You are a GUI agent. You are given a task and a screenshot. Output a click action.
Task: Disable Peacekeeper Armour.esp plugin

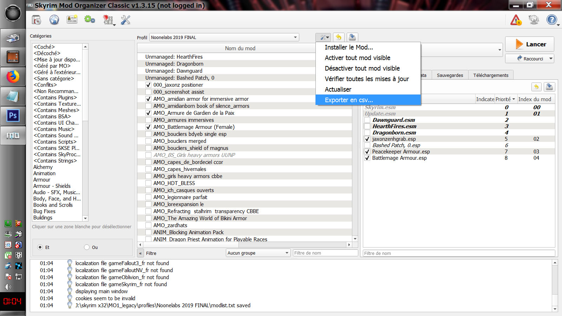tap(367, 152)
